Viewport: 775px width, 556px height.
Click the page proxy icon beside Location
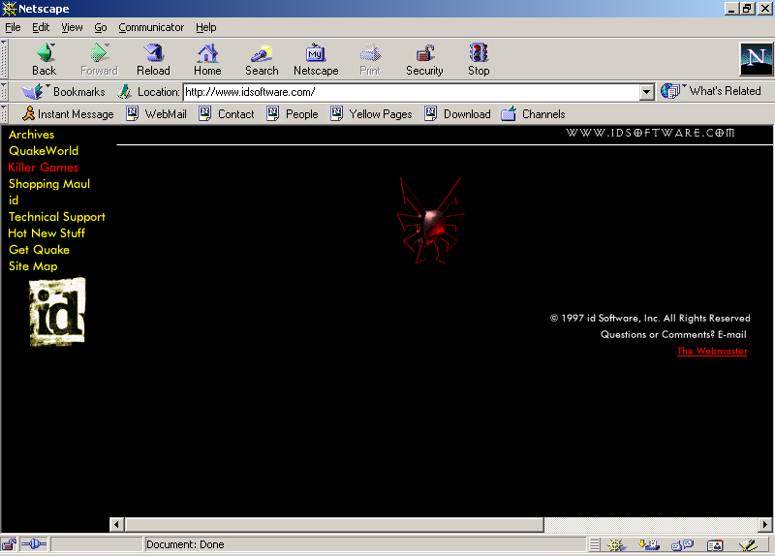(125, 91)
